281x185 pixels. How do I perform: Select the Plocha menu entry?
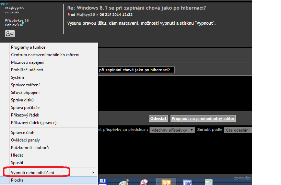(49, 180)
